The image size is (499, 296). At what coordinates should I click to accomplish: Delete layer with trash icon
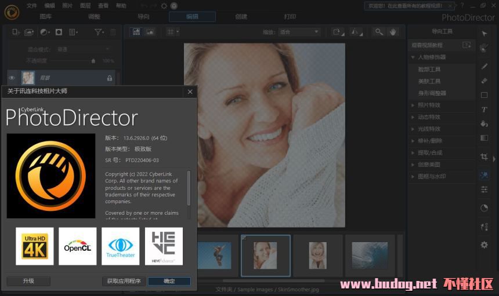coord(113,32)
